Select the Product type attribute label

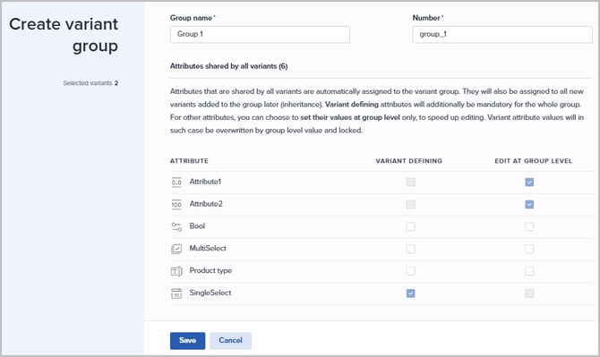[210, 270]
